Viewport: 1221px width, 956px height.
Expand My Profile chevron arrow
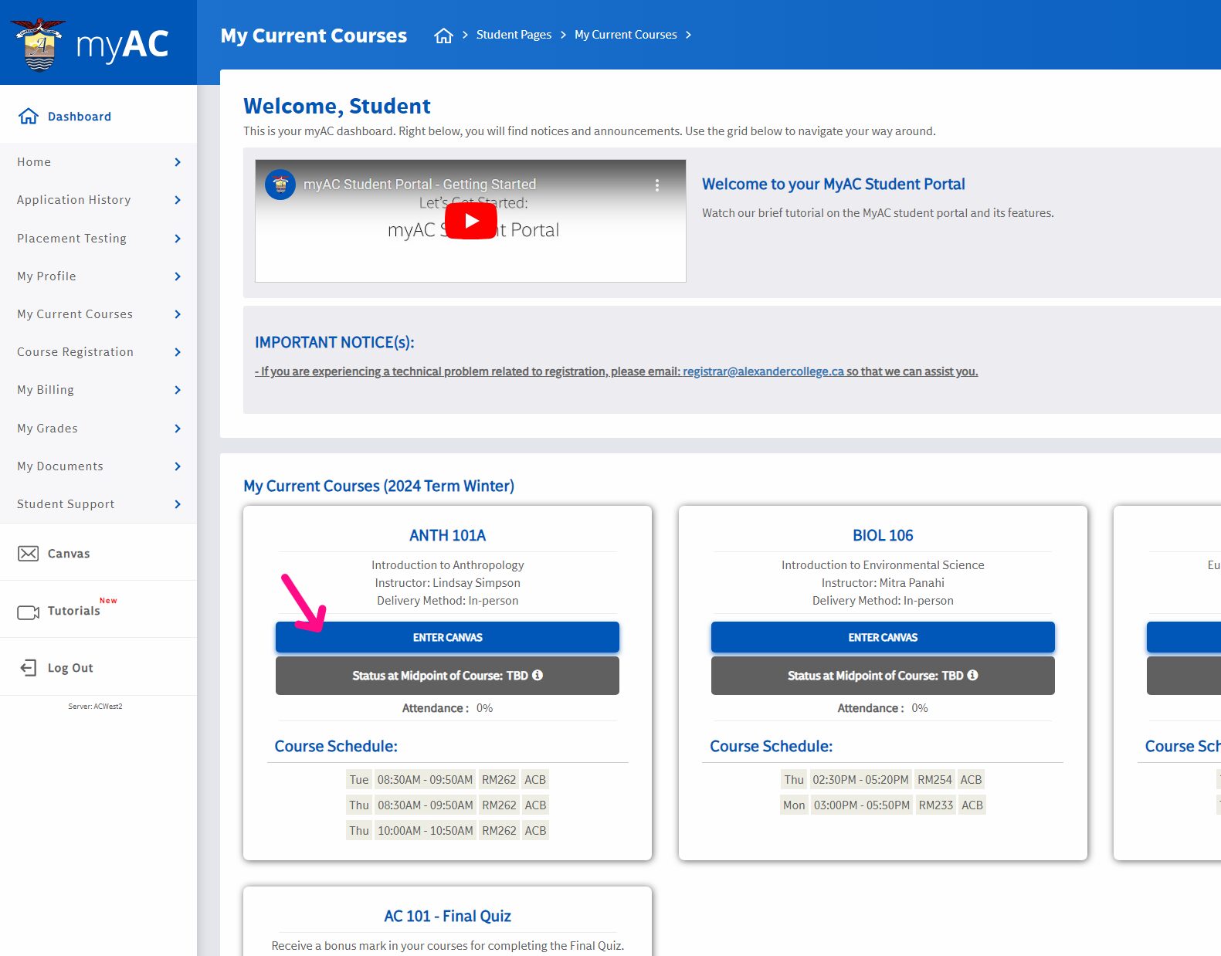click(178, 276)
